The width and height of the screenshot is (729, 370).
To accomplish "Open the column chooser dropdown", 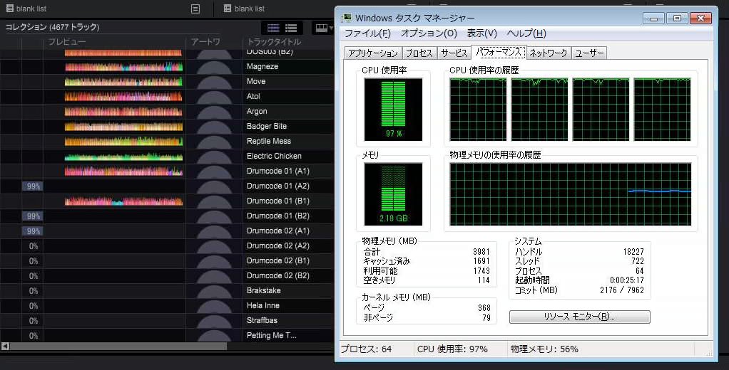I will [324, 28].
